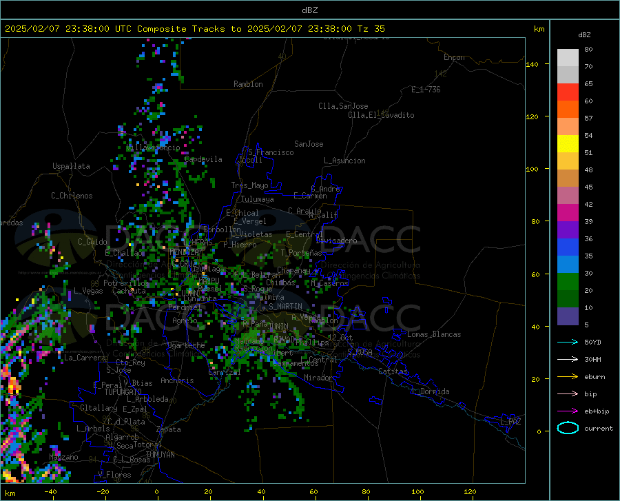Click the Potrerillos map label
This screenshot has height=501, width=620.
(x=126, y=283)
